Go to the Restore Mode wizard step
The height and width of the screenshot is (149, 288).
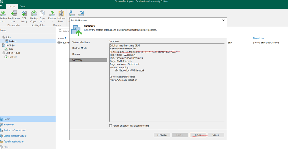(x=79, y=48)
